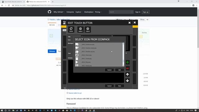Open the Windows notification center icon

tap(196, 110)
